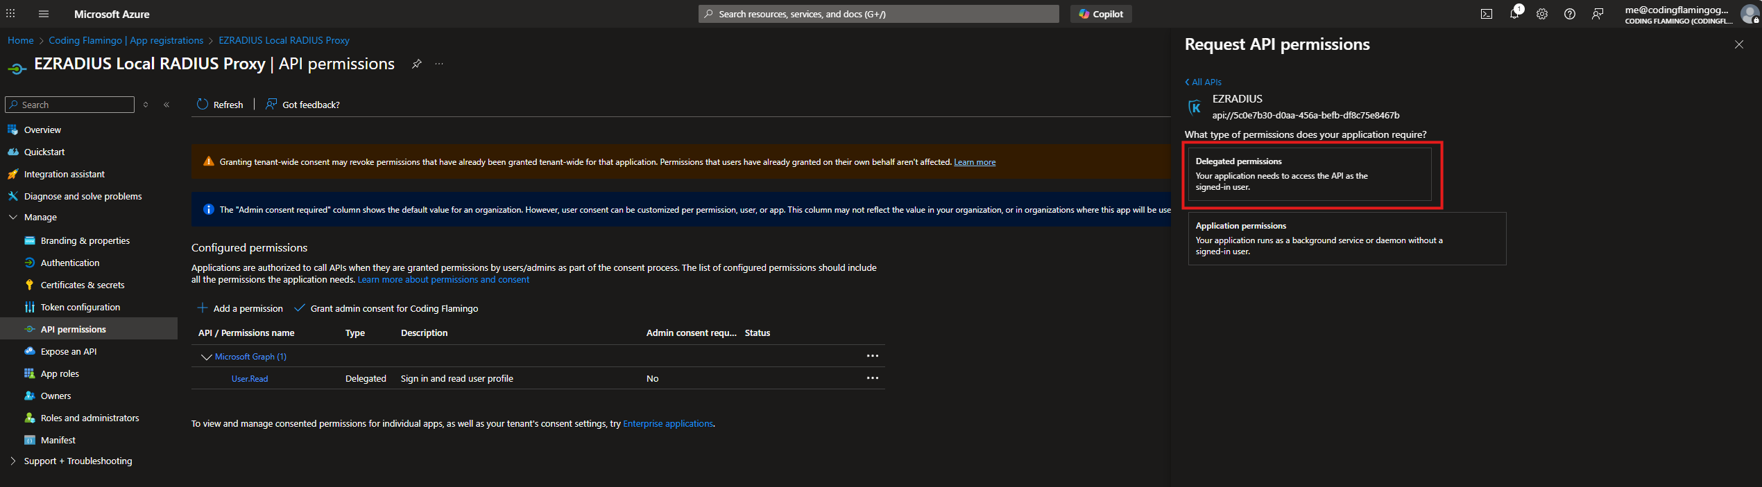Open the more options ellipsis beside title
The height and width of the screenshot is (487, 1762).
(439, 64)
